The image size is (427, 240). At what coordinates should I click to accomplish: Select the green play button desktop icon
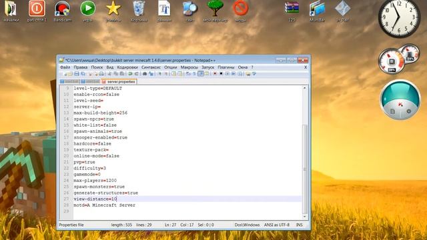click(87, 11)
